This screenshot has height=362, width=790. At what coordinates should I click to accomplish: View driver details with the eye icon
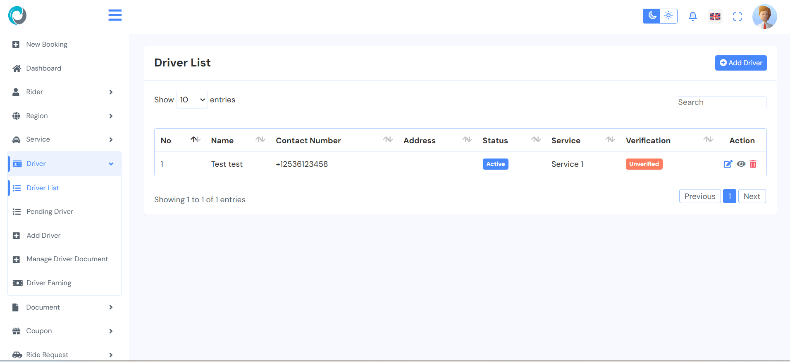tap(741, 164)
